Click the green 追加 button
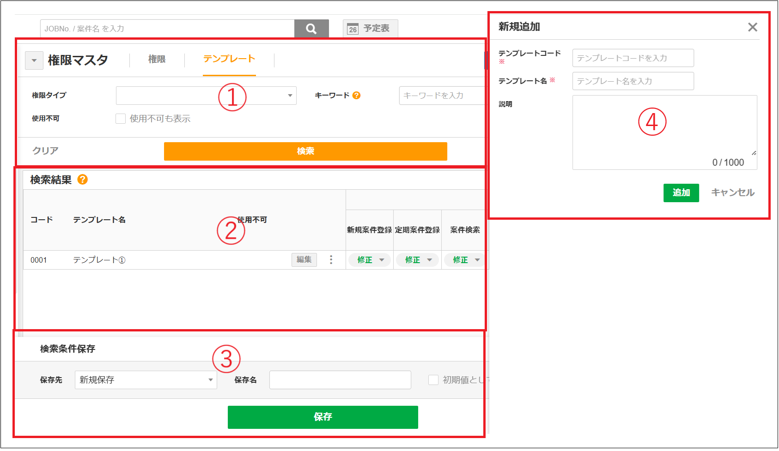Image resolution: width=779 pixels, height=451 pixels. tap(681, 192)
